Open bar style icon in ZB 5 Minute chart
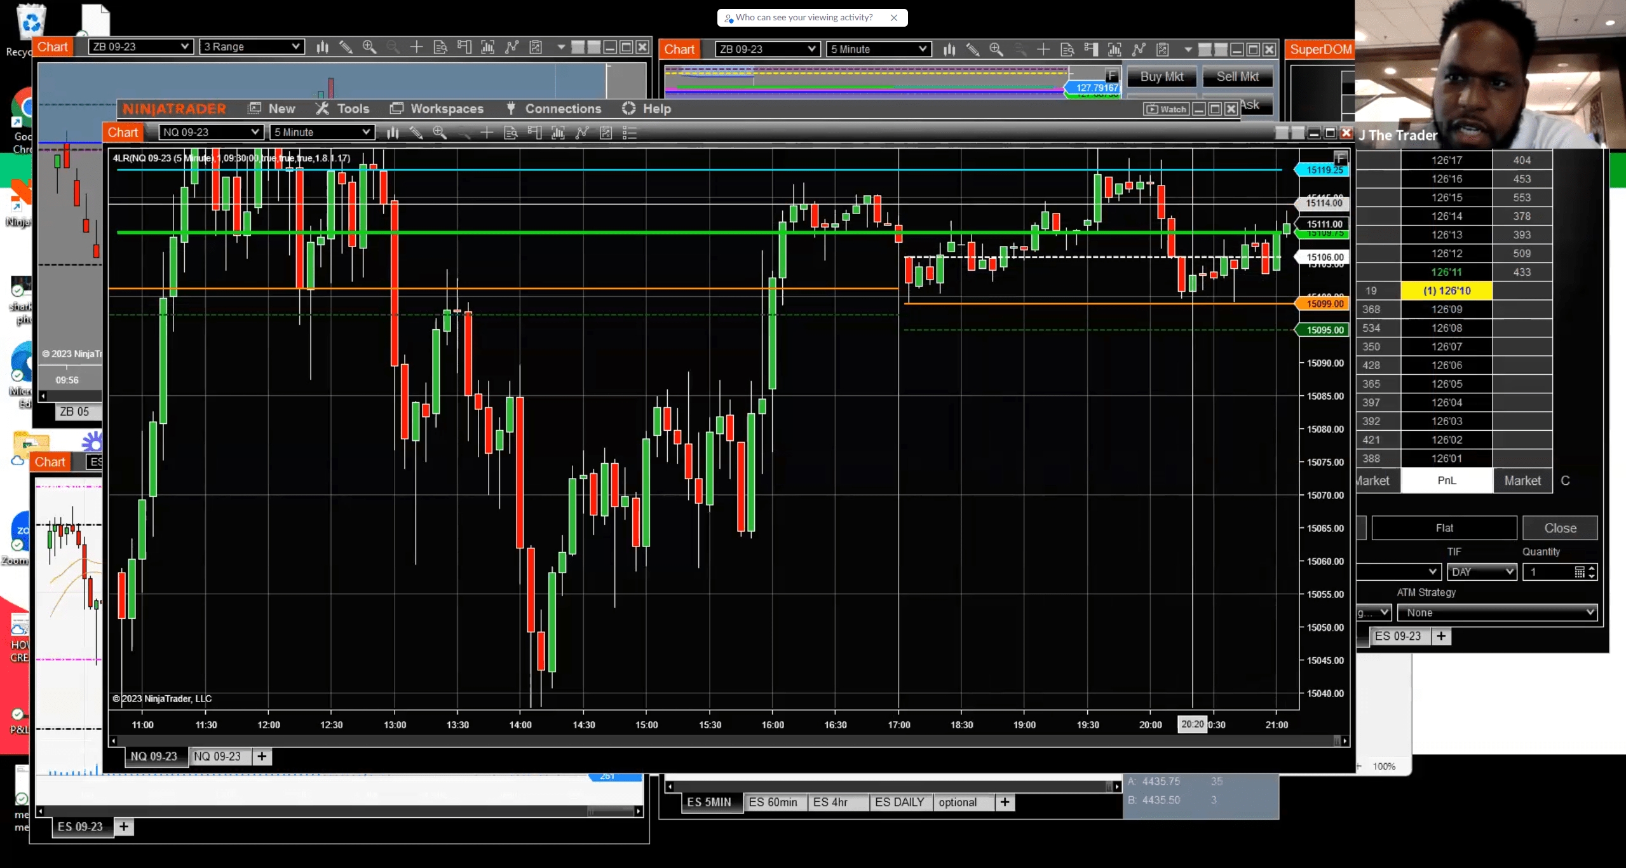Image resolution: width=1626 pixels, height=868 pixels. tap(949, 49)
